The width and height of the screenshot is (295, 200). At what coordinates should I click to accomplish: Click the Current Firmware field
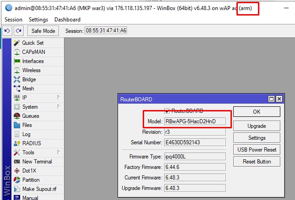195,178
